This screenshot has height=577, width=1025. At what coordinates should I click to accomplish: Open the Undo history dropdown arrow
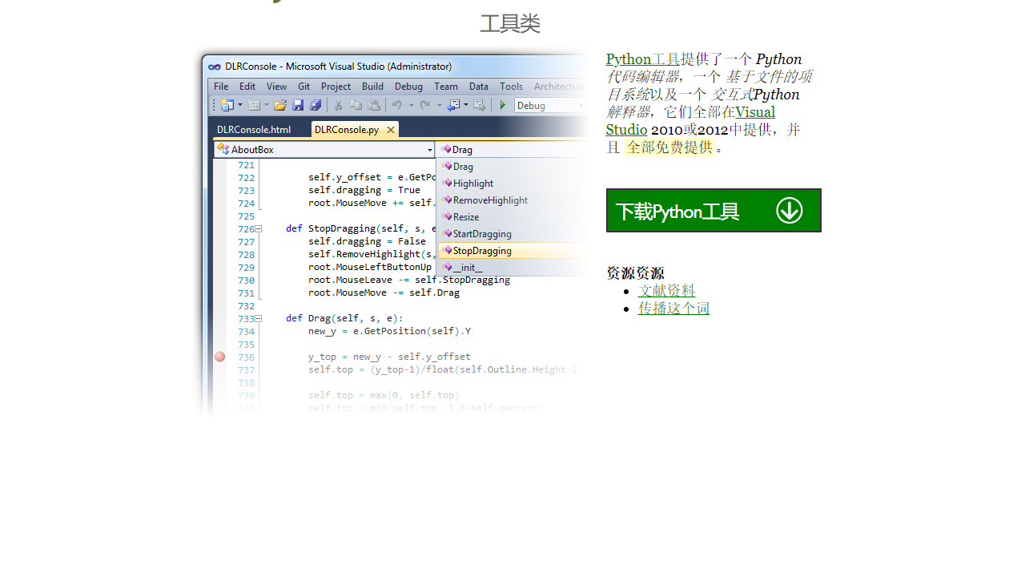(x=410, y=105)
